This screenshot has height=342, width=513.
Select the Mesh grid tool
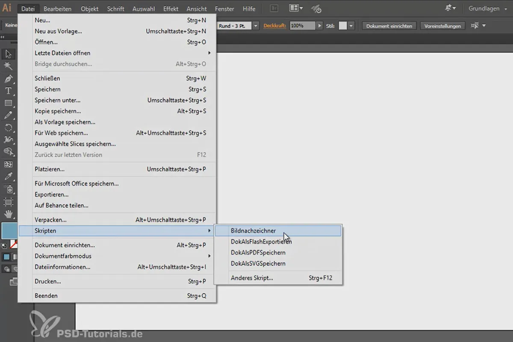(x=8, y=164)
